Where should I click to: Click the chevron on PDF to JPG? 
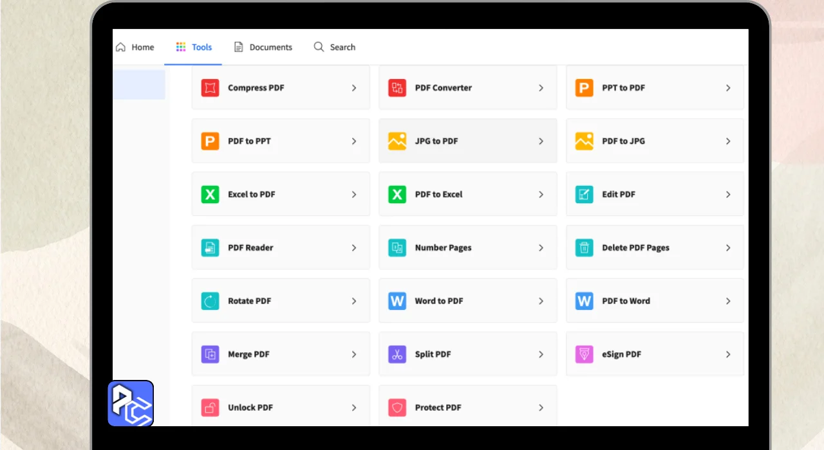728,141
